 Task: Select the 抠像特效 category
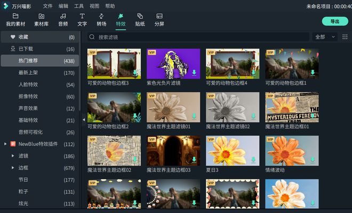click(40, 97)
